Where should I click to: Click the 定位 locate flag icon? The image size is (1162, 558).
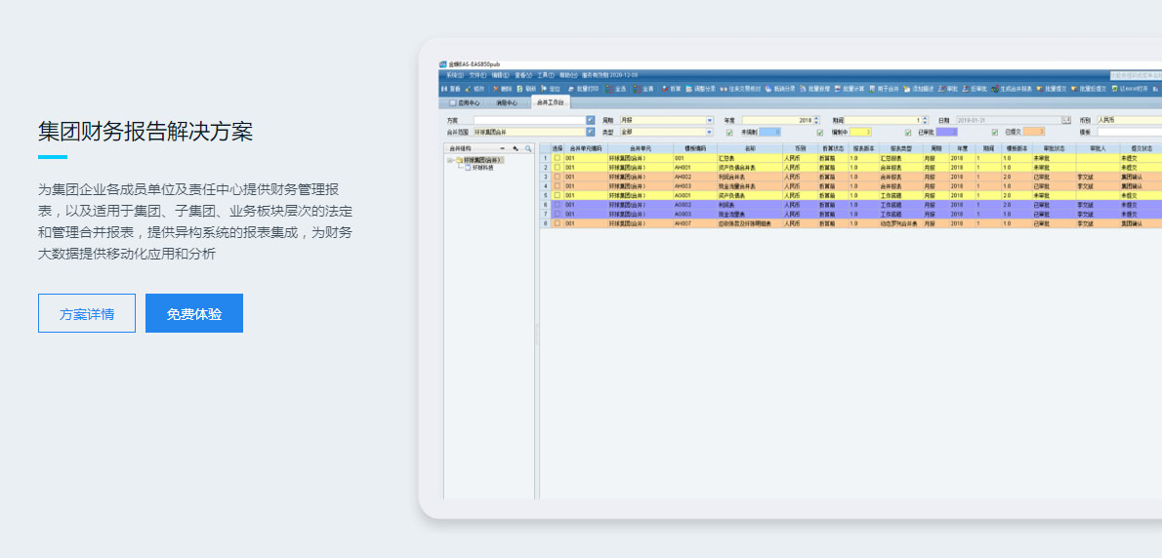tap(543, 89)
